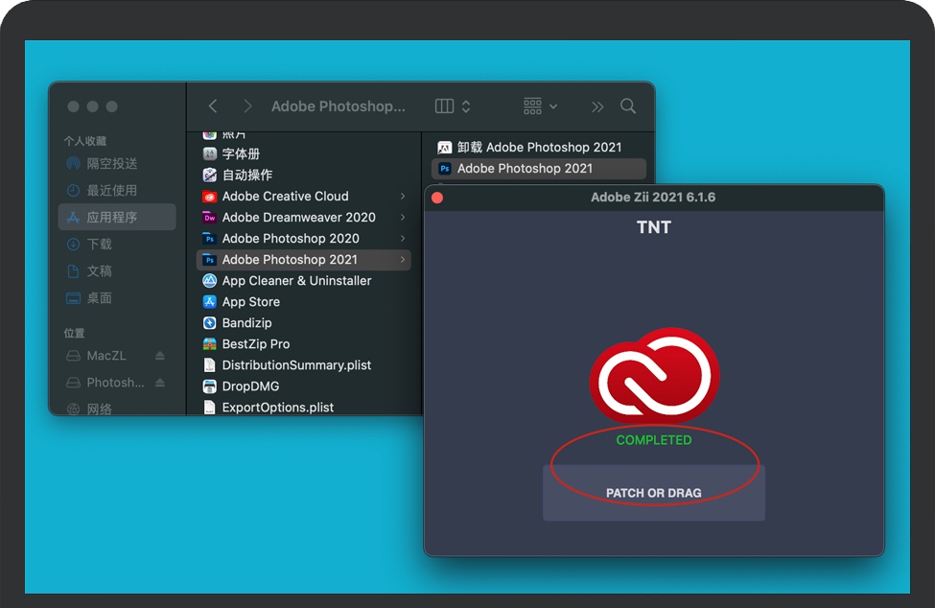
Task: Go forward in the Finder window
Action: 247,106
